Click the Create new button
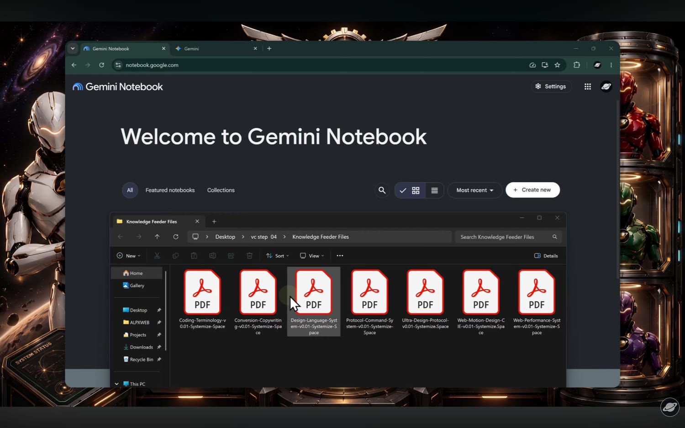Viewport: 685px width, 428px height. 532,190
